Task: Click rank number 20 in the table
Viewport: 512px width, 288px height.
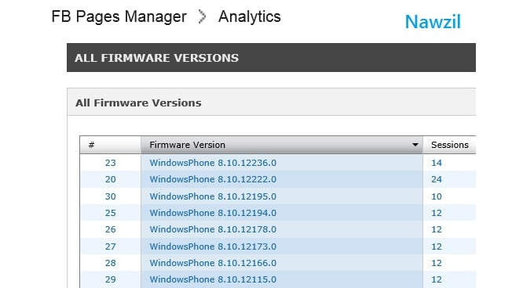Action: [x=111, y=179]
